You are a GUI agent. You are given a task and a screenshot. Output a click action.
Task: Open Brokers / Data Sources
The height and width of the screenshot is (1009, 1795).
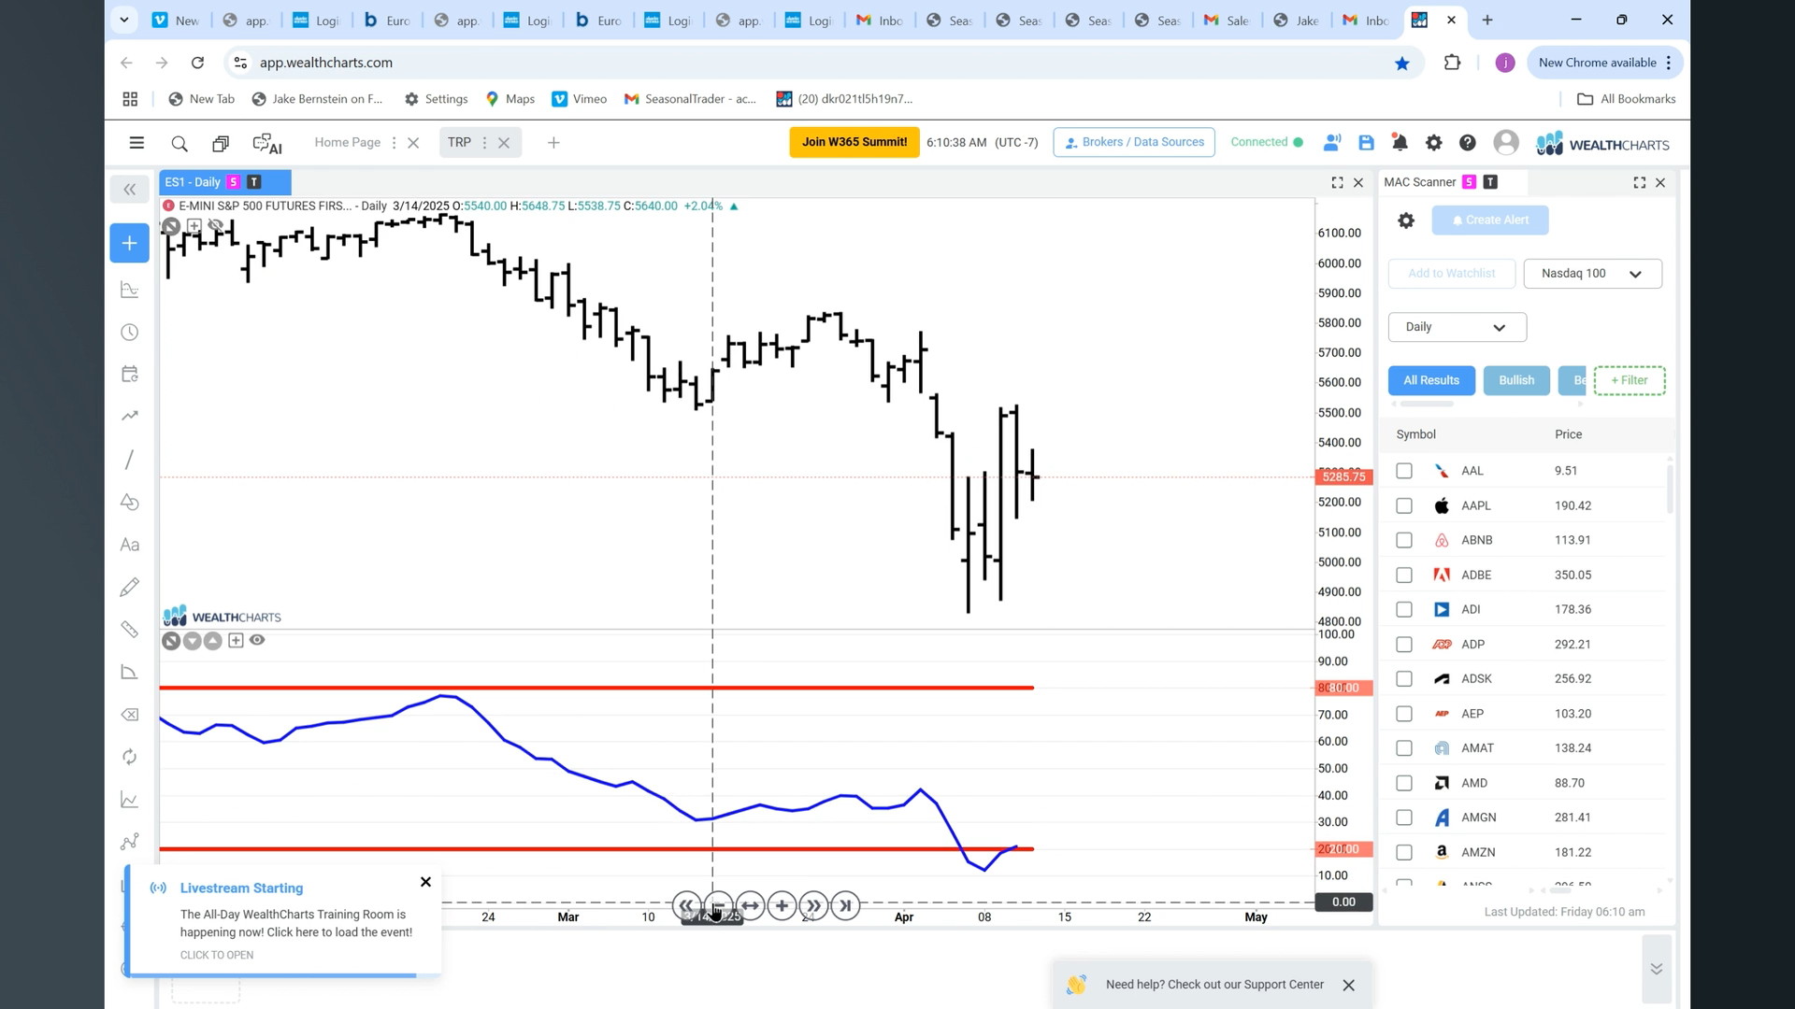pyautogui.click(x=1133, y=142)
